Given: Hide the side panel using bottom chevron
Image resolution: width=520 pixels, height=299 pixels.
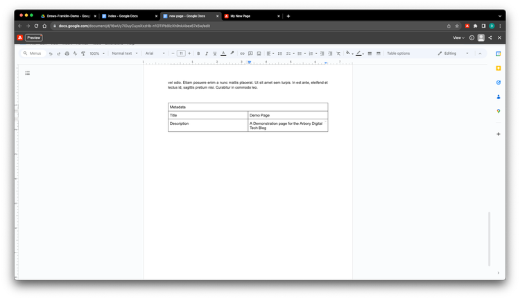Looking at the screenshot, I should coord(498,273).
